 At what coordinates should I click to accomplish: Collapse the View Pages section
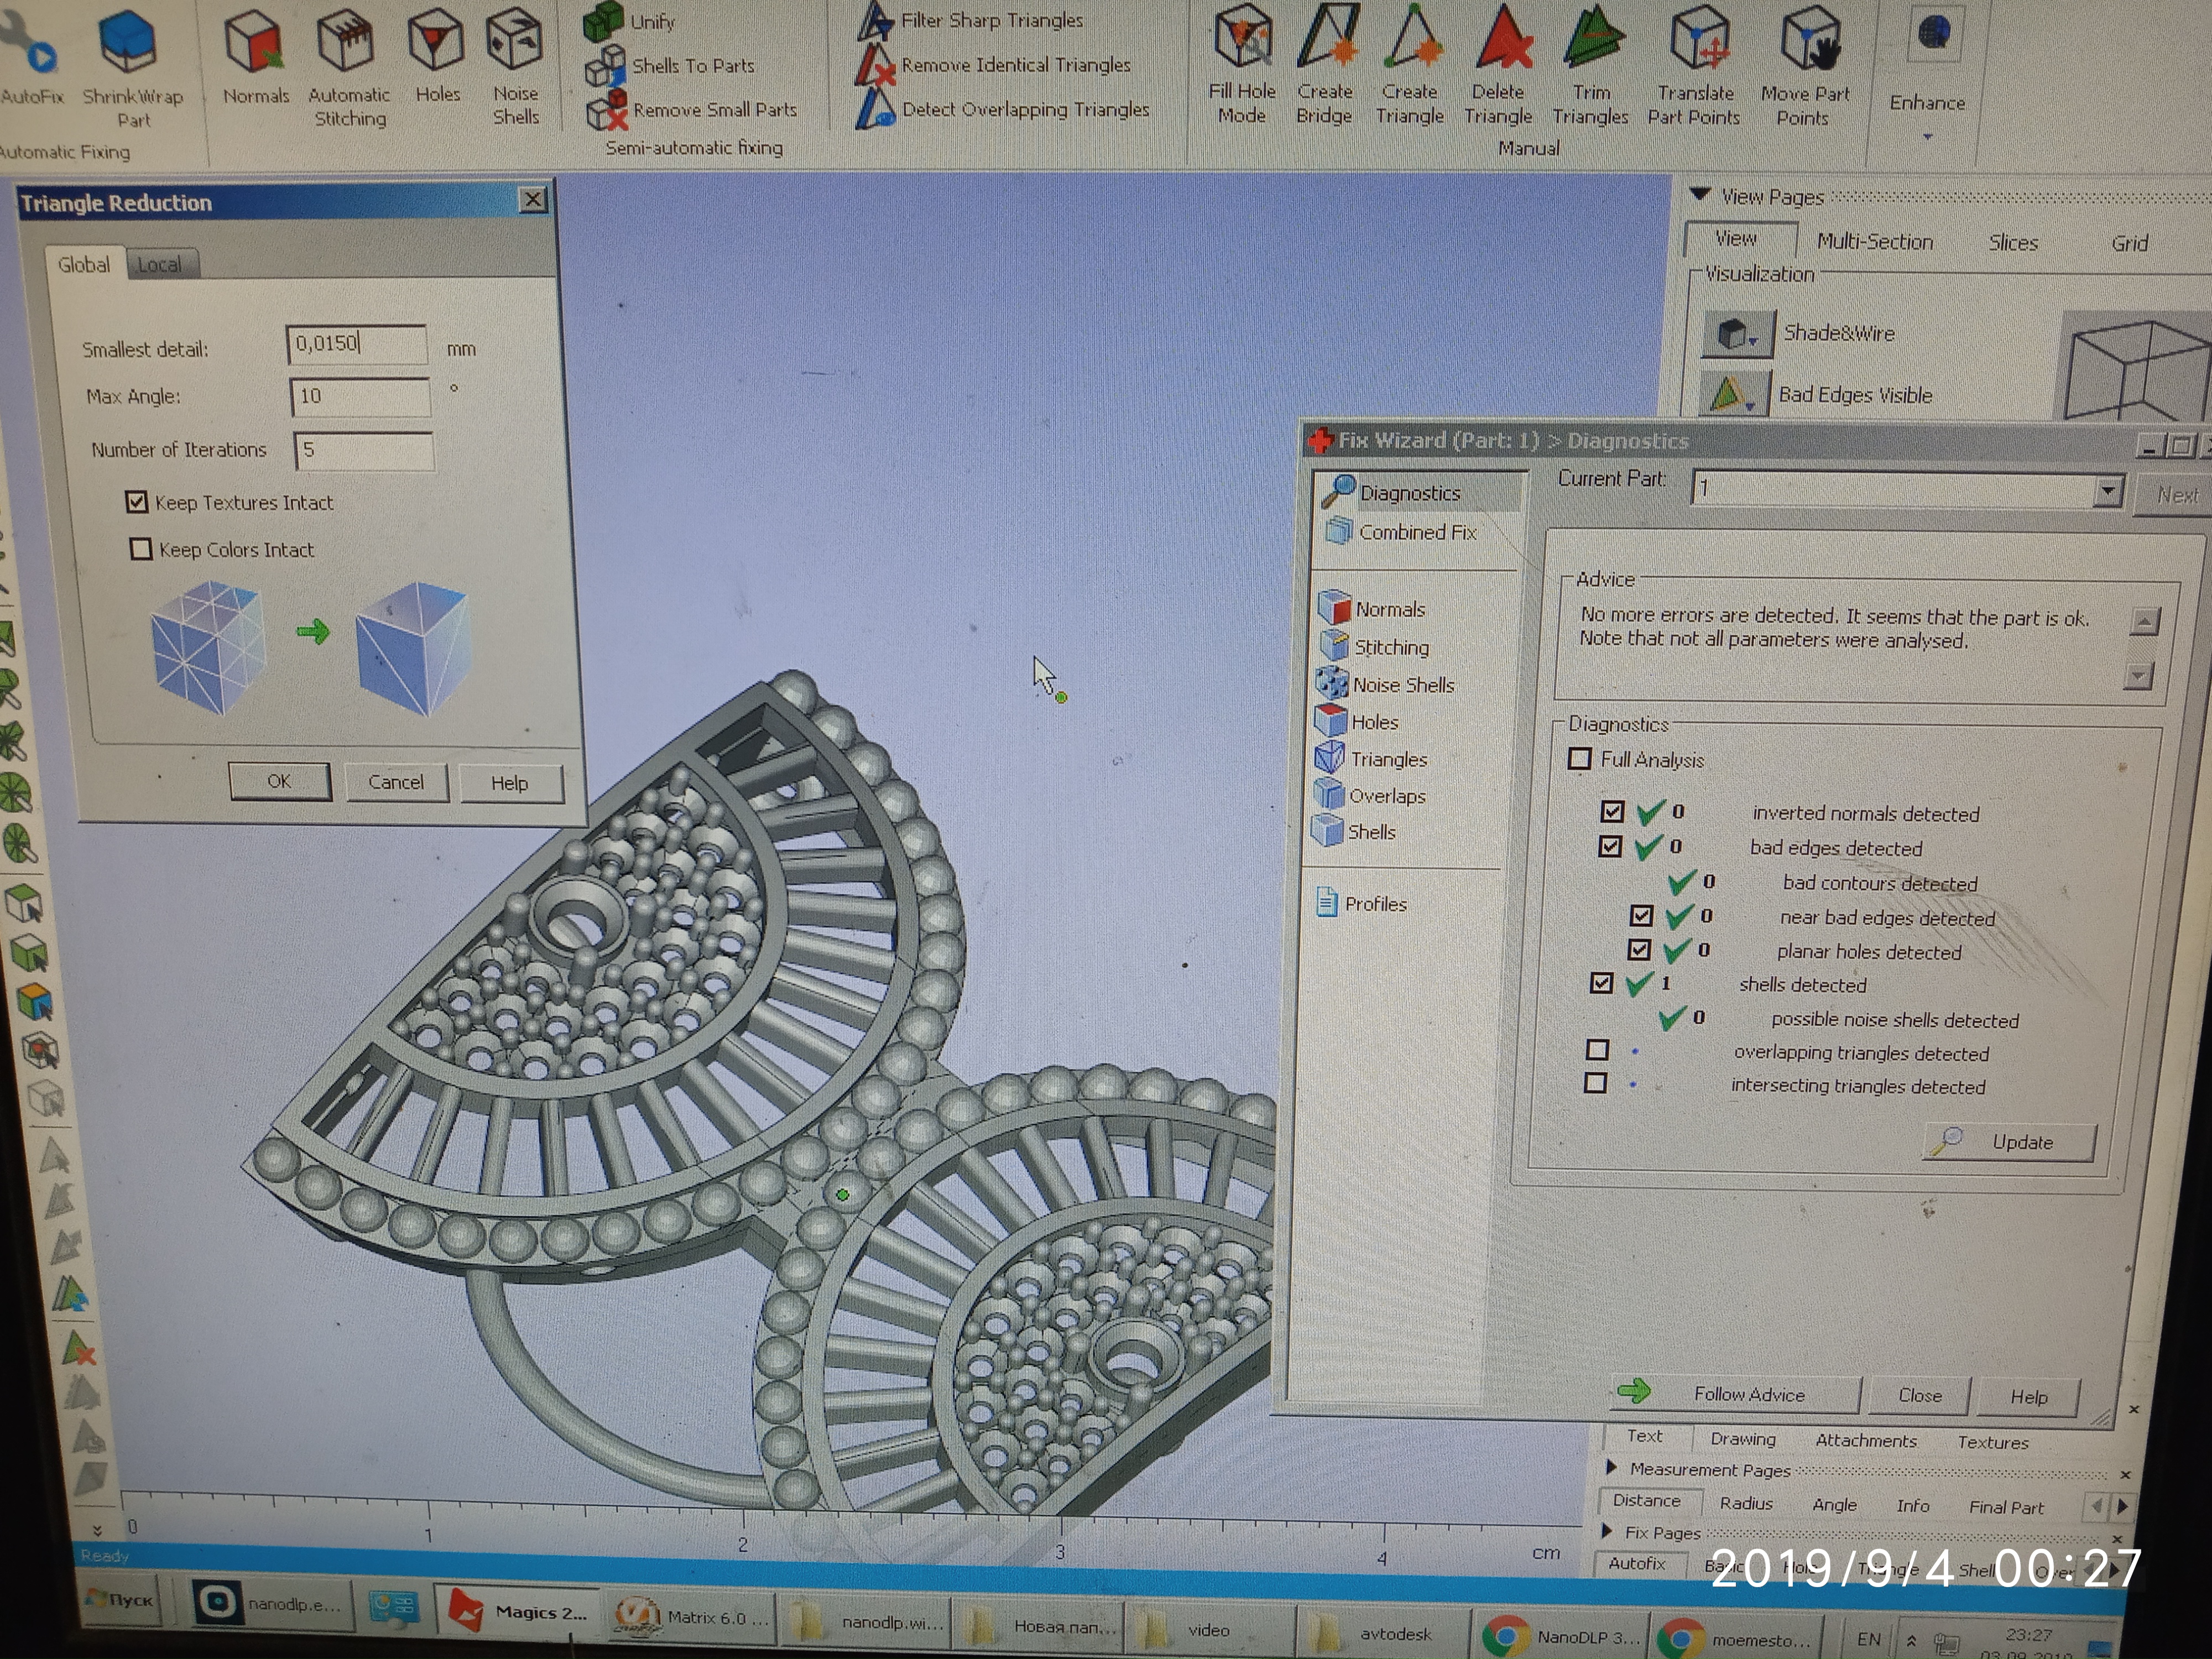[1699, 195]
